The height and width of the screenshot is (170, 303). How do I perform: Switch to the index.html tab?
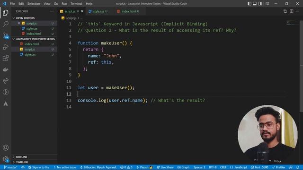(x=128, y=11)
